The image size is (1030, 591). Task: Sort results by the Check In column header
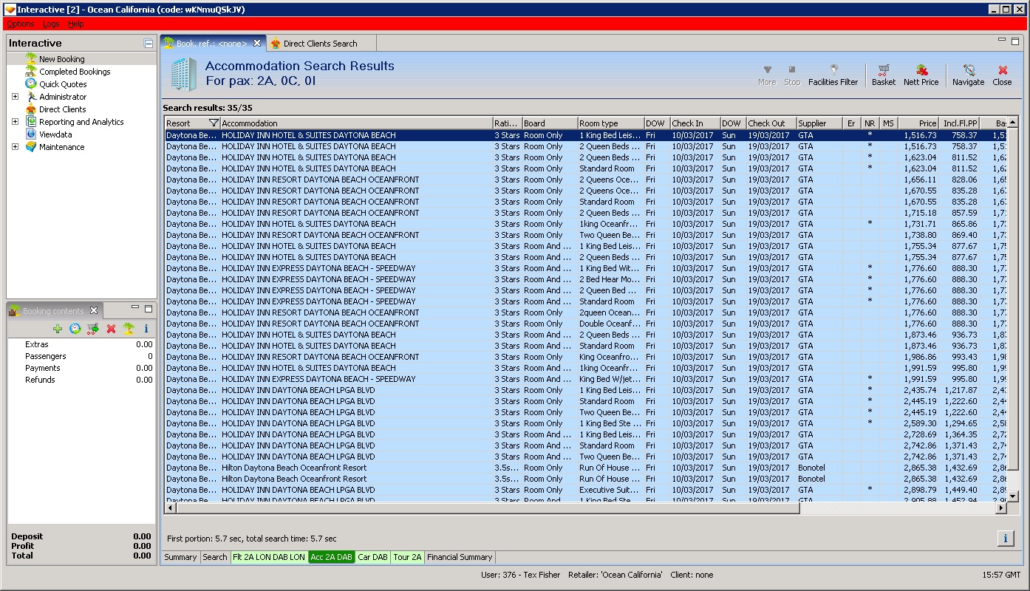click(695, 123)
